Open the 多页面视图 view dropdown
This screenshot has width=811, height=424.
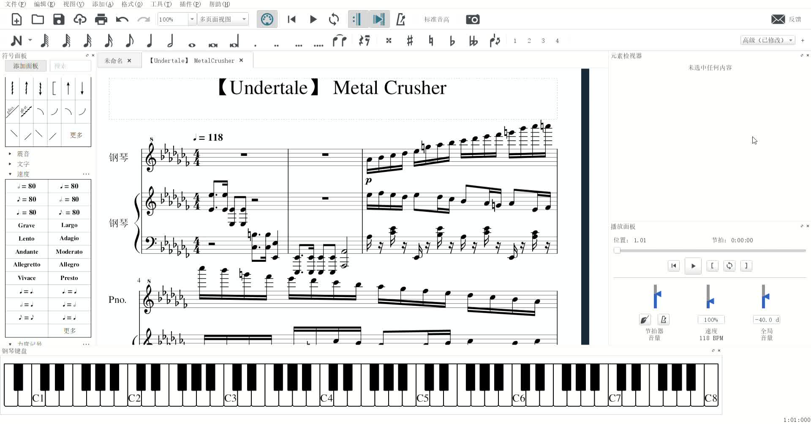[x=243, y=19]
